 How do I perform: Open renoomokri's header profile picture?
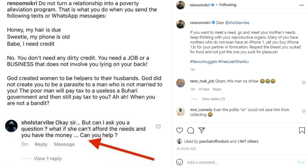coord(181,5)
